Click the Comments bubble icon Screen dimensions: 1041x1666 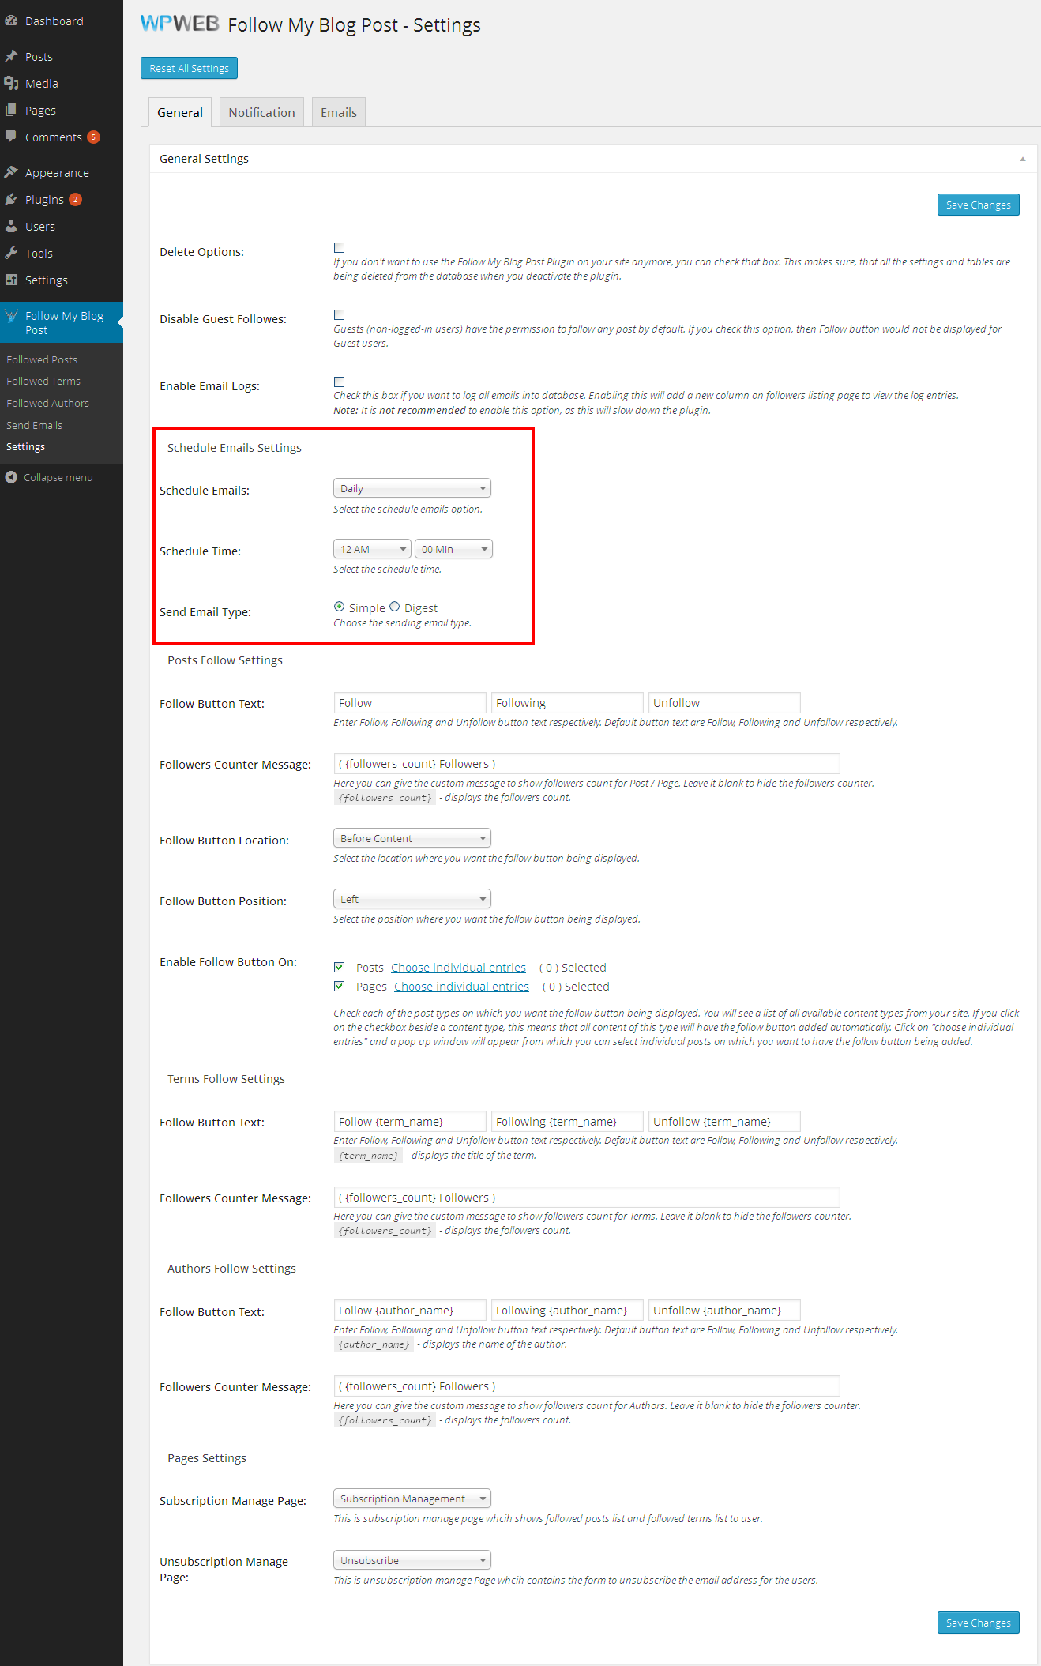click(x=11, y=137)
